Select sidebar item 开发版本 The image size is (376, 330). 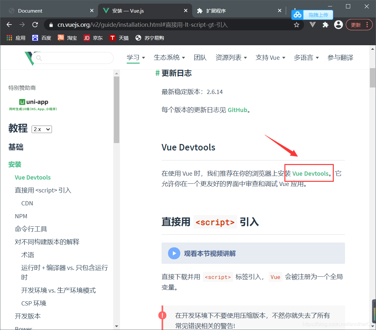pyautogui.click(x=28, y=316)
